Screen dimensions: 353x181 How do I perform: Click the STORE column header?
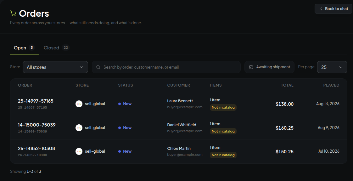coord(82,85)
